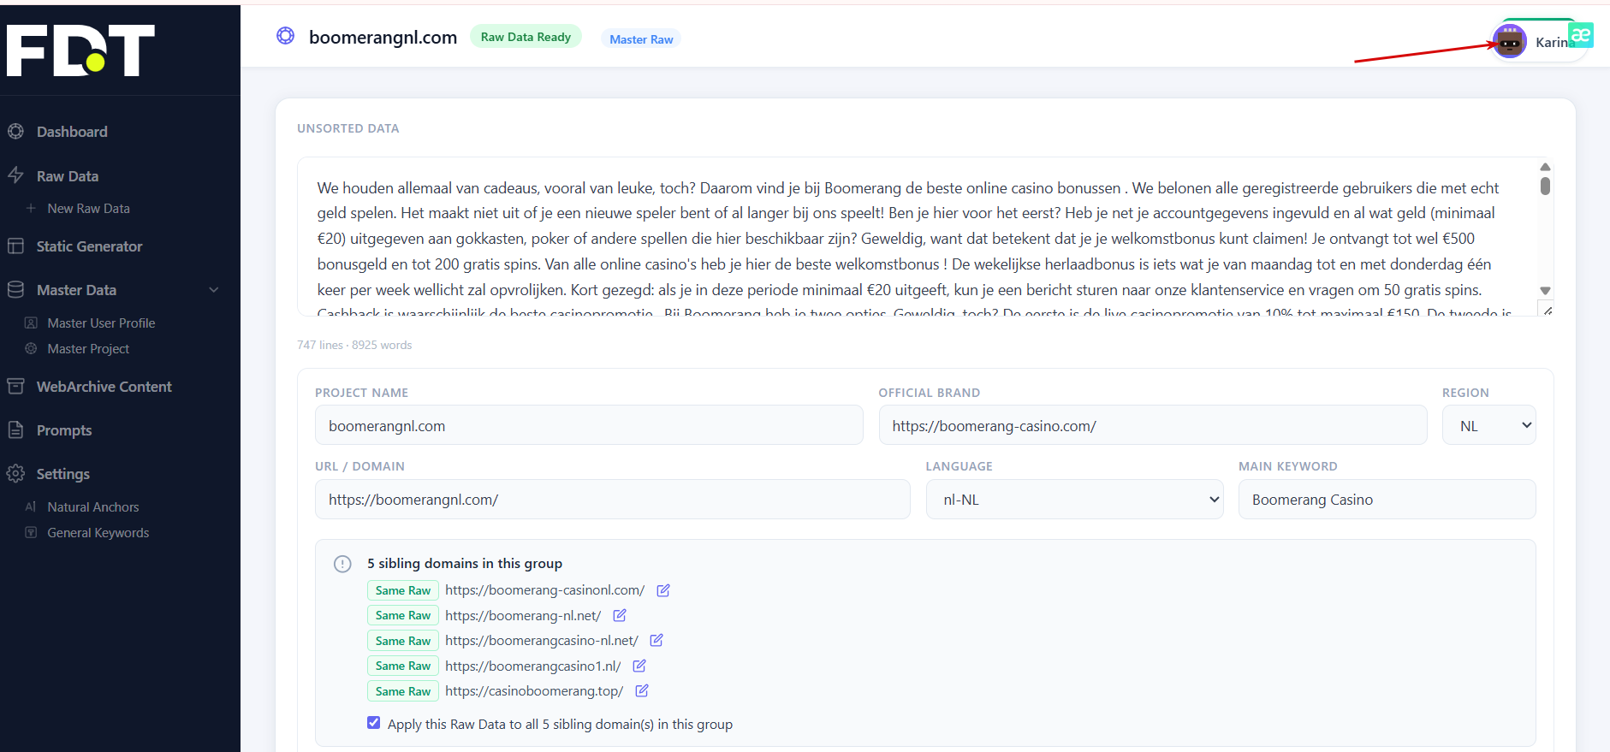Click the Raw Data Ready status badge

[x=526, y=37]
